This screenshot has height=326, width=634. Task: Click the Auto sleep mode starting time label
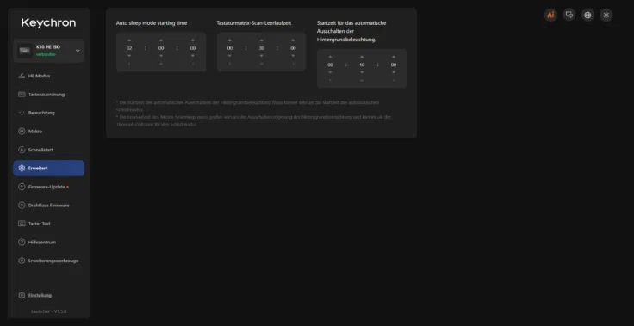pos(152,23)
